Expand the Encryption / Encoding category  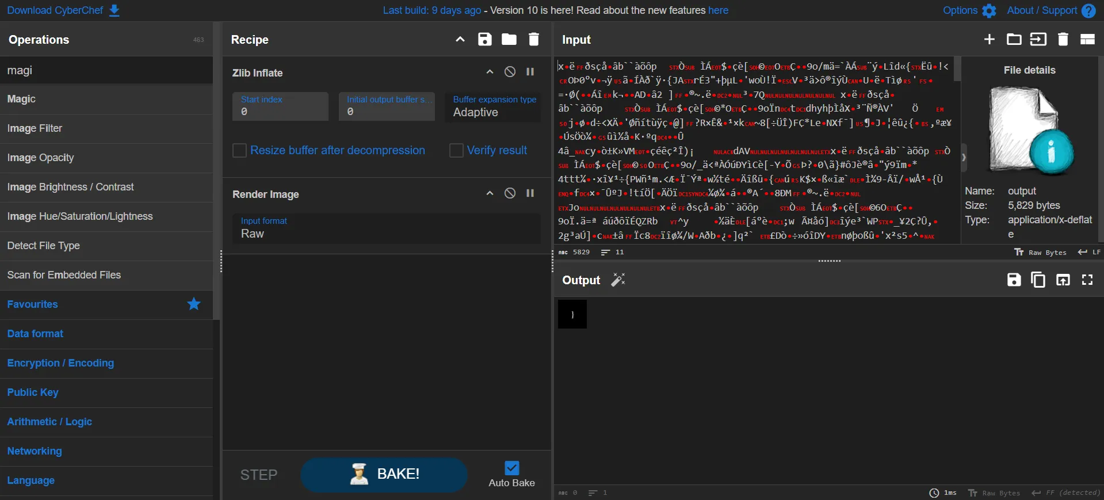click(x=106, y=363)
